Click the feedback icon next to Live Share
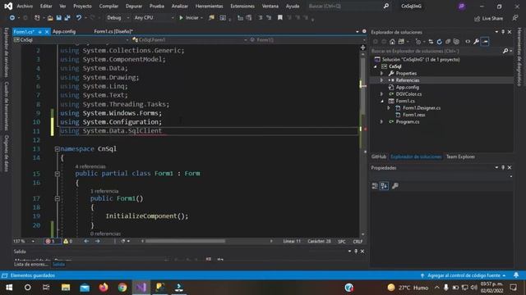 tap(515, 18)
